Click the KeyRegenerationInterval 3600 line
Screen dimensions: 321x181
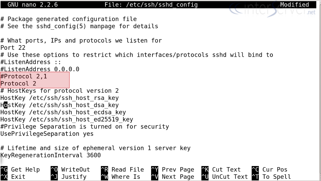(x=50, y=155)
